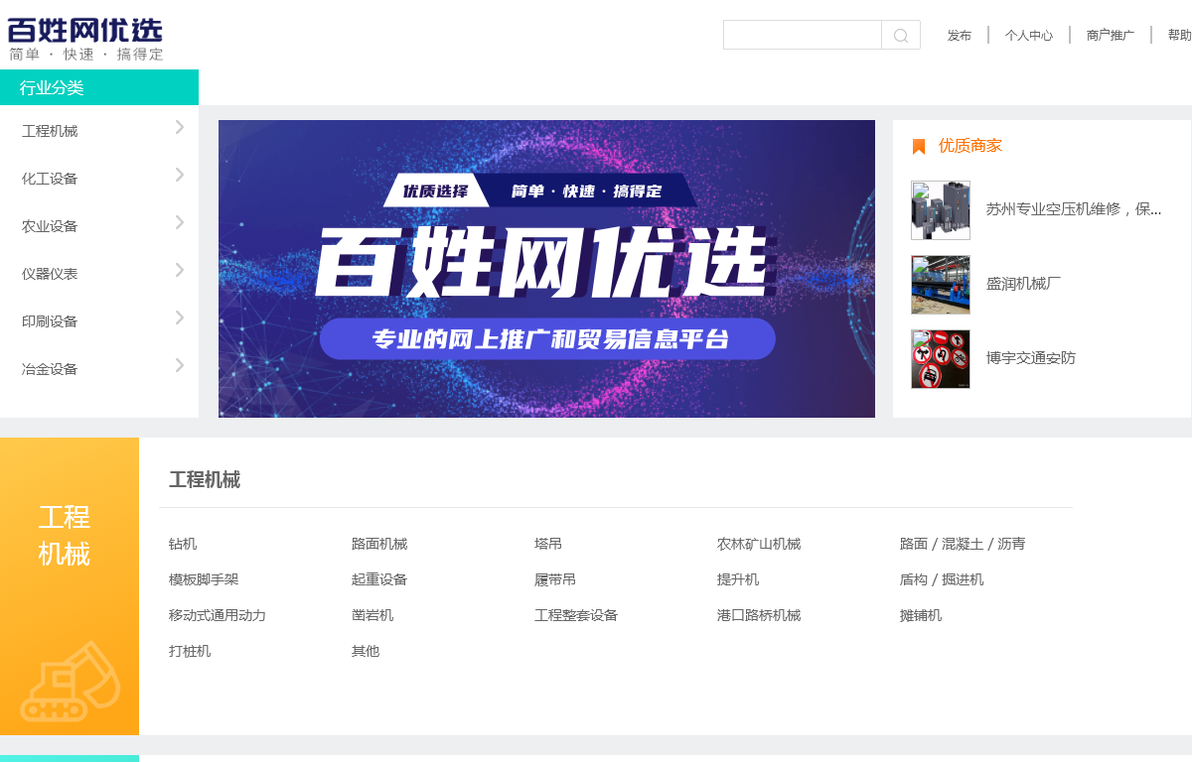Screen dimensions: 1192x762
Task: Open the 个人中心 menu item
Action: (x=1029, y=34)
